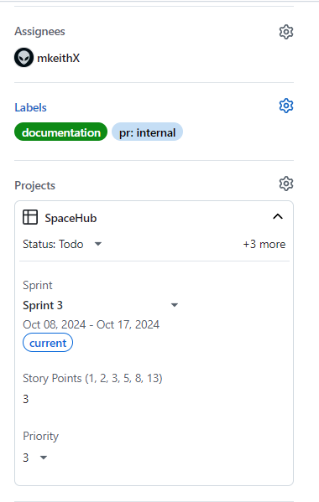The height and width of the screenshot is (502, 319).
Task: Click the Labels heading link
Action: click(30, 107)
